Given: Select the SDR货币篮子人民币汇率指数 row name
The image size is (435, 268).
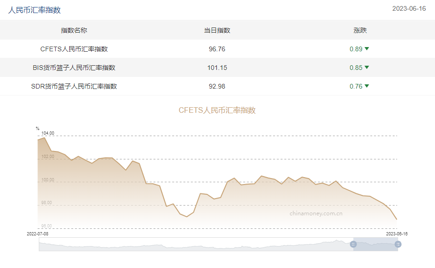Looking at the screenshot, I should (x=74, y=86).
